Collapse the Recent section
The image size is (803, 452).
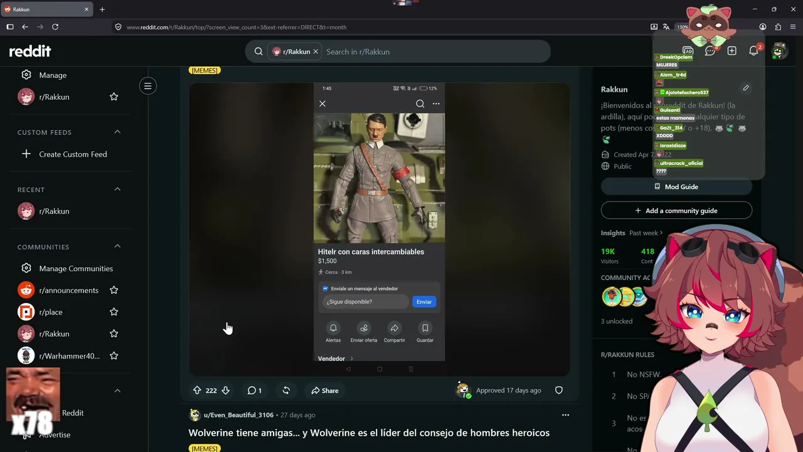(117, 189)
